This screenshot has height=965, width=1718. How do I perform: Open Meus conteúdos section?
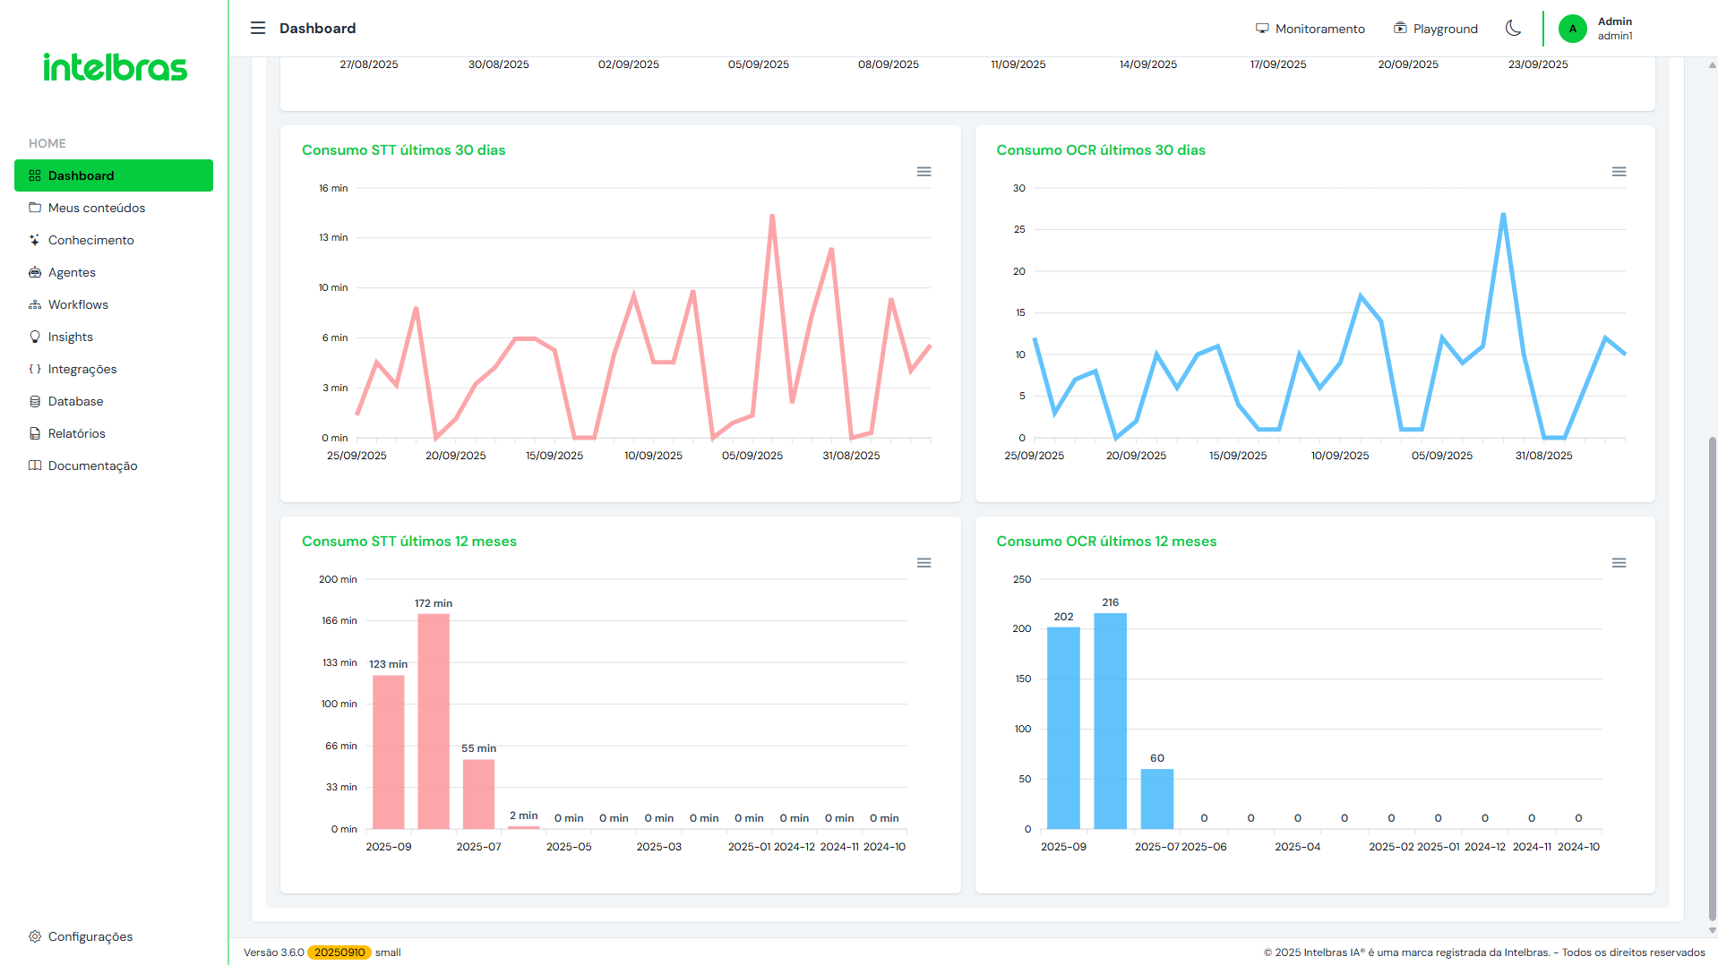(x=114, y=208)
